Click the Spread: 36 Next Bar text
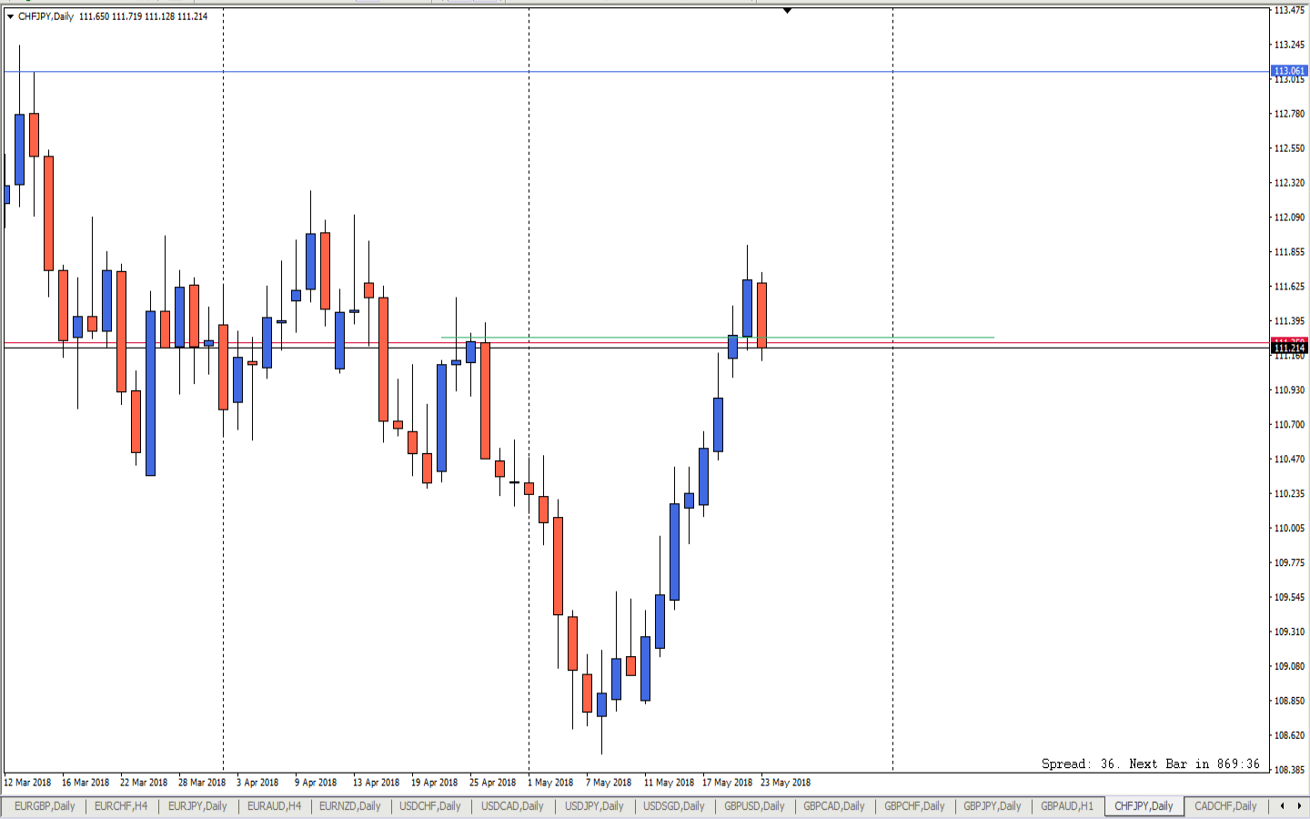Screen dimensions: 1310x819 point(1151,763)
